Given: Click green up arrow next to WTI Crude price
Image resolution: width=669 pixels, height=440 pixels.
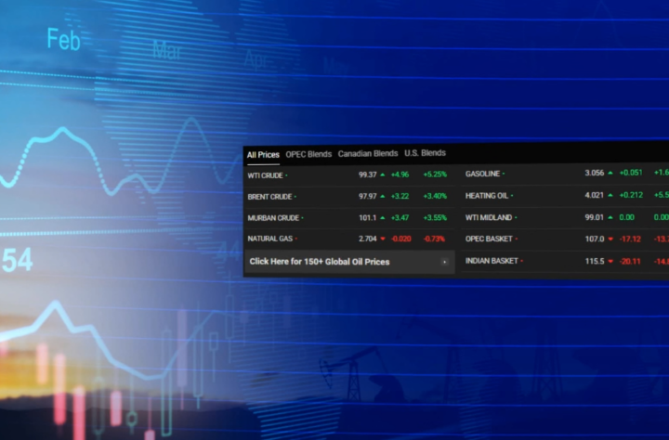Looking at the screenshot, I should (x=383, y=175).
